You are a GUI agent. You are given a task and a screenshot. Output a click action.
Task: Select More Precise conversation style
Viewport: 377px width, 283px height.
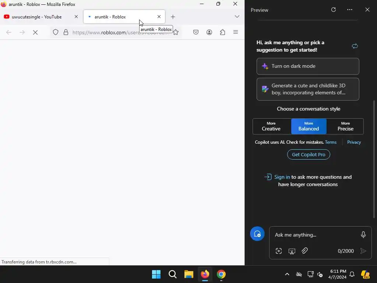[x=345, y=126]
